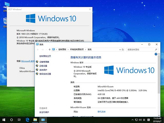The height and width of the screenshot is (123, 164).
Task: Click 所有控制面板项 breadcrumb segment
Action: pos(77,49)
